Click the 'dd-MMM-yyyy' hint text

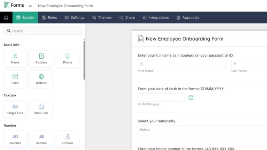[x=148, y=104]
